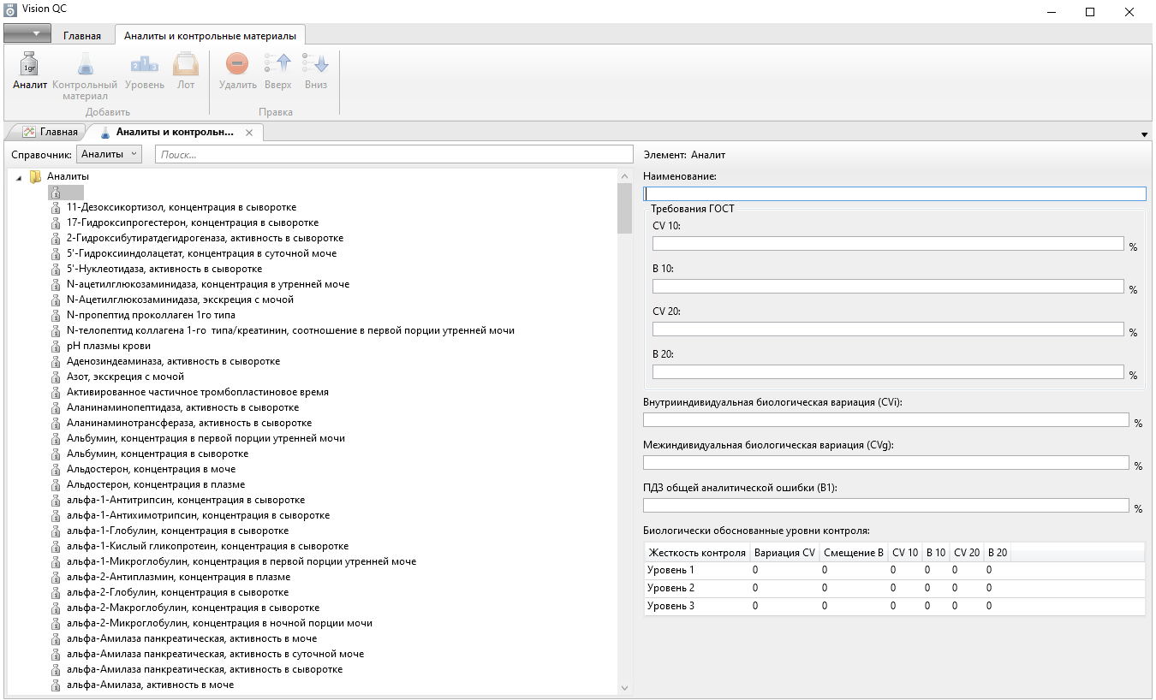The image size is (1156, 700).
Task: Select альфа-Амилаза панкреатическая в суточной моче
Action: (215, 654)
